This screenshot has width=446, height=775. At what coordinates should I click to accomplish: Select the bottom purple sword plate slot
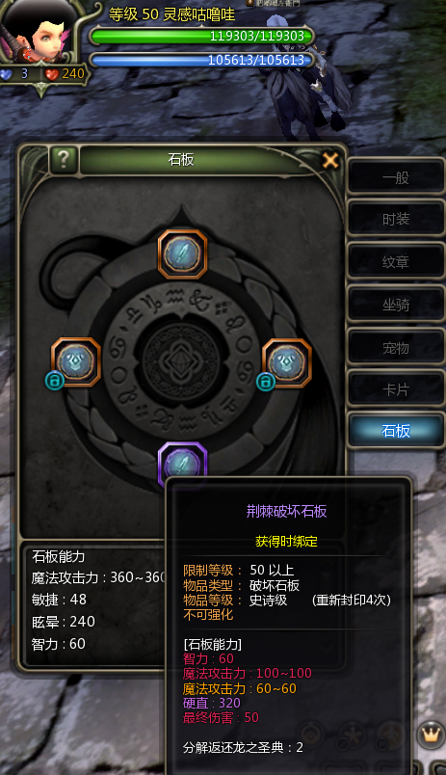point(182,464)
